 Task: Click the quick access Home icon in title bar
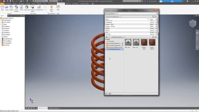point(21,1)
